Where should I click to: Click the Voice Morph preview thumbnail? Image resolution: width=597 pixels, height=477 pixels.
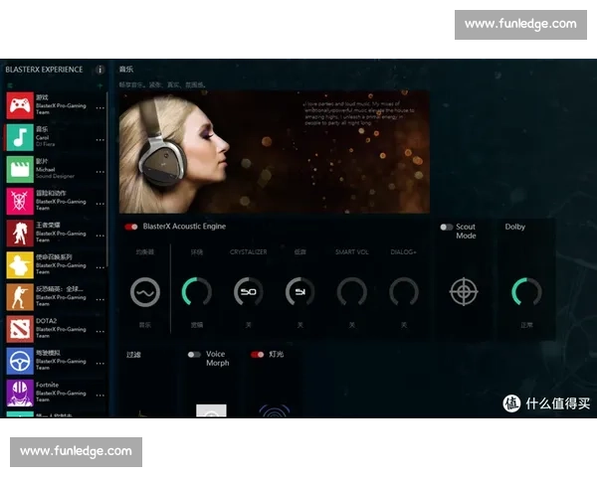tap(211, 410)
